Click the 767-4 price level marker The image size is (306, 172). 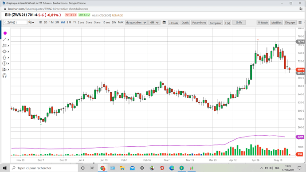(300, 42)
